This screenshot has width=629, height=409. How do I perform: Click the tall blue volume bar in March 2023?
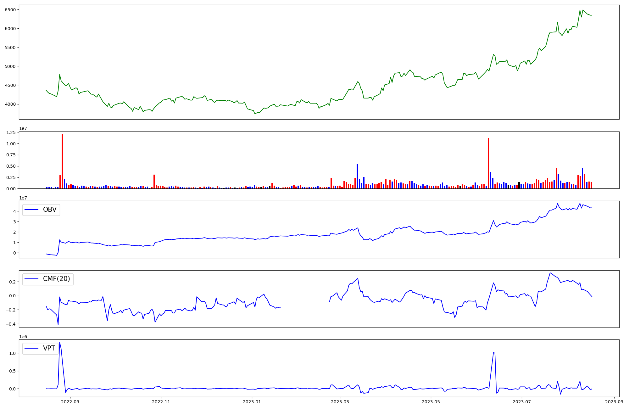point(357,176)
